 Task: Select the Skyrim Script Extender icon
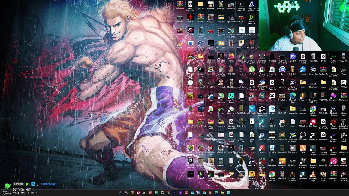tap(262, 111)
